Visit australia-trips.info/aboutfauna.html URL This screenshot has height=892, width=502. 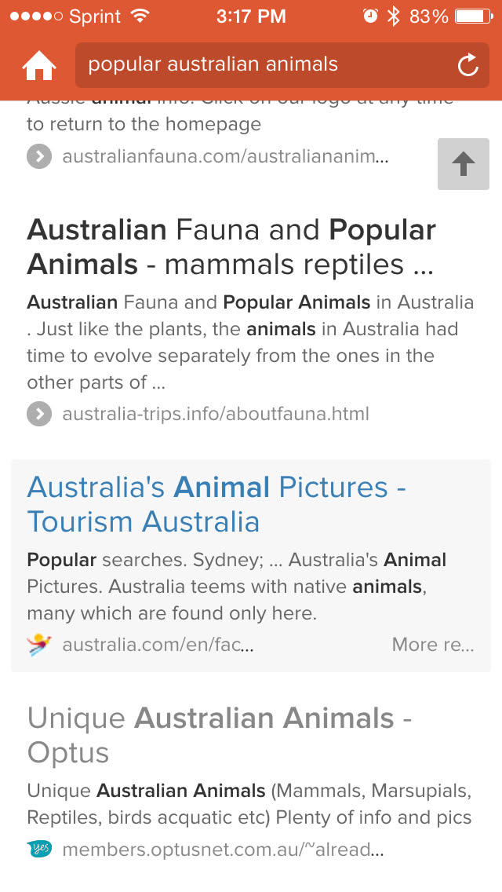216,414
